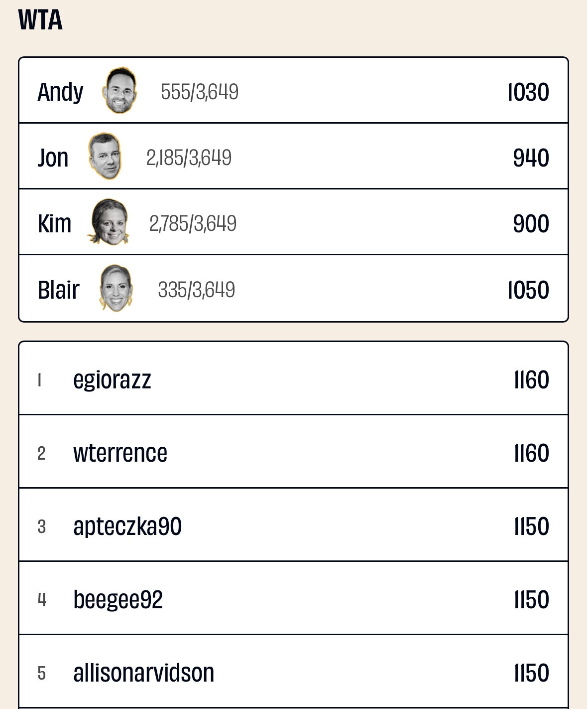The height and width of the screenshot is (709, 587).
Task: Click Kim's rank 2,785/3,649
Action: pyautogui.click(x=193, y=223)
